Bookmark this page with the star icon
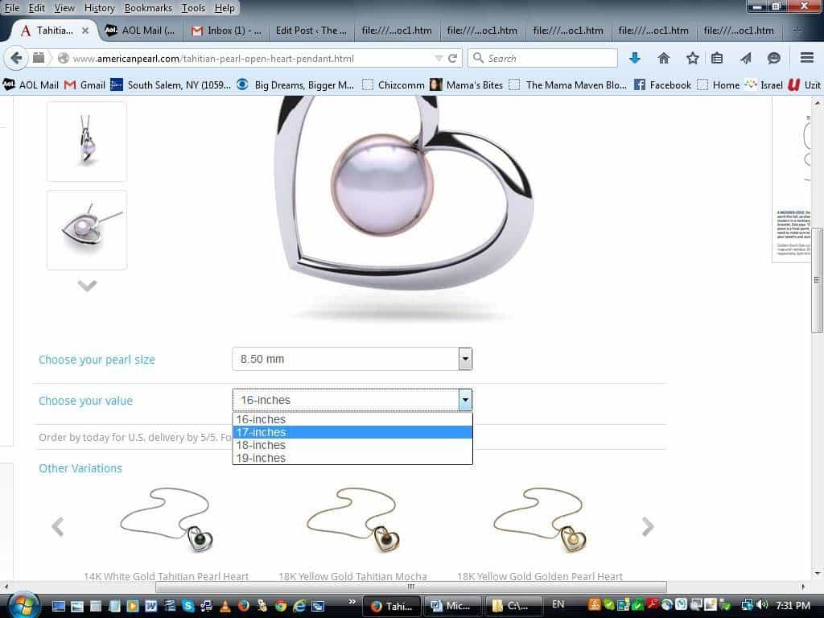 tap(693, 58)
